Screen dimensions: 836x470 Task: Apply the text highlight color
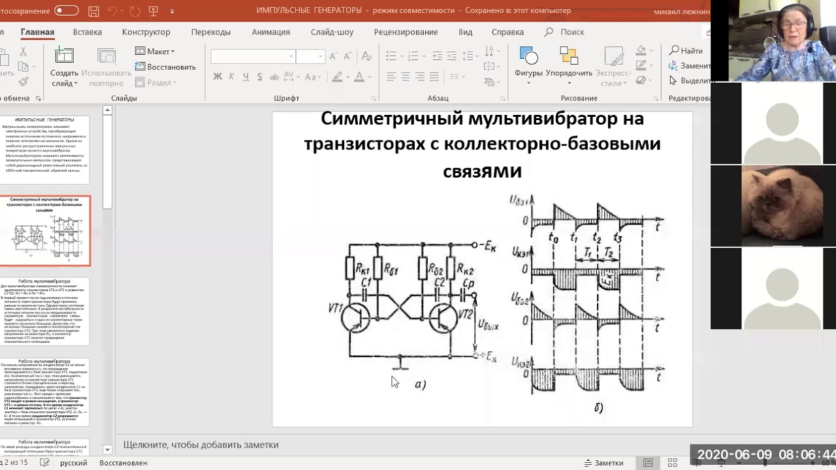(336, 77)
